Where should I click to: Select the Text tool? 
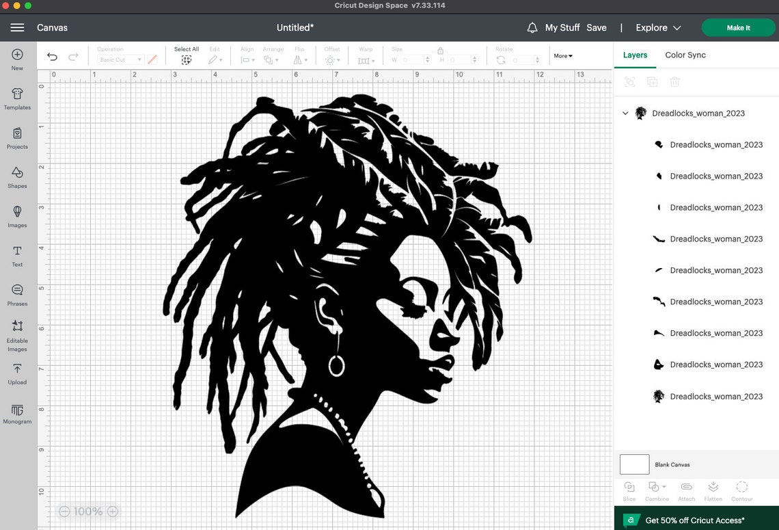17,252
